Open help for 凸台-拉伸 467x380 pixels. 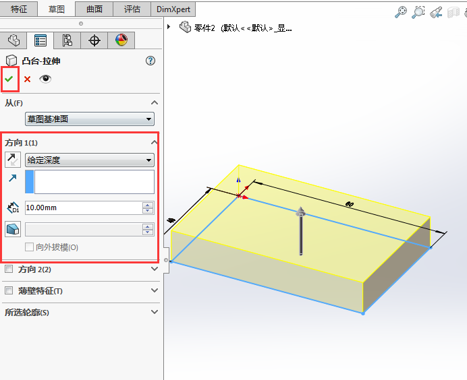click(x=150, y=61)
